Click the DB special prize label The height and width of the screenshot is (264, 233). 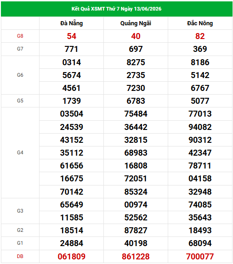coord(20,256)
